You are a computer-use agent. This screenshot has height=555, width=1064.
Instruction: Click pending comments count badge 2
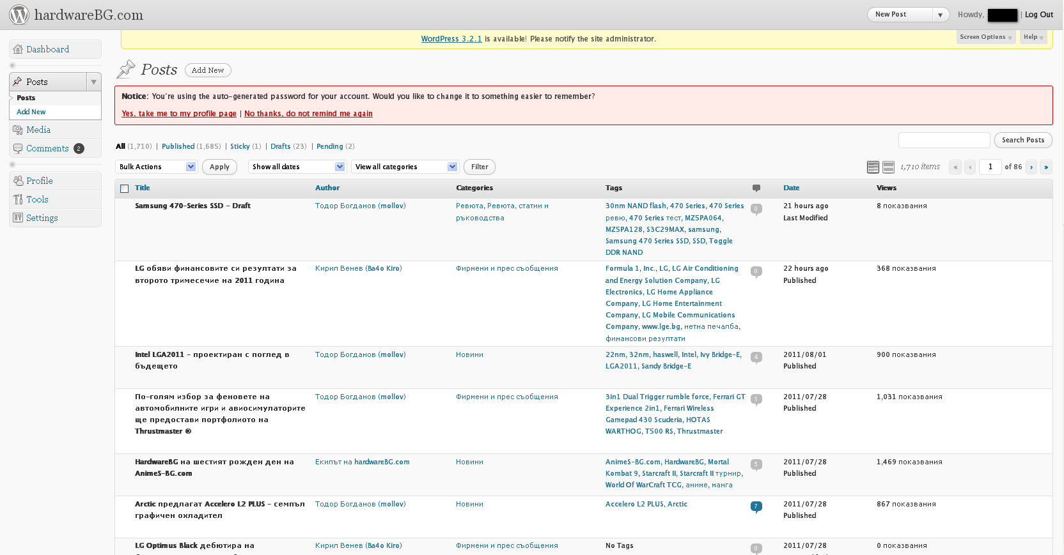point(79,148)
